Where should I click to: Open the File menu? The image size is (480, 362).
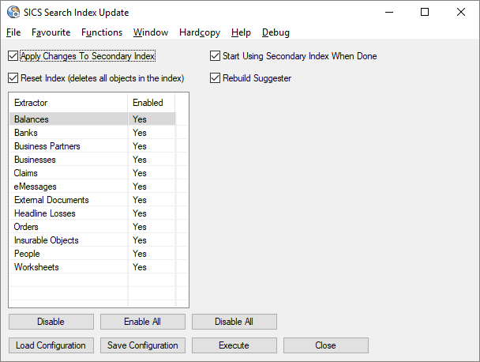[x=13, y=32]
